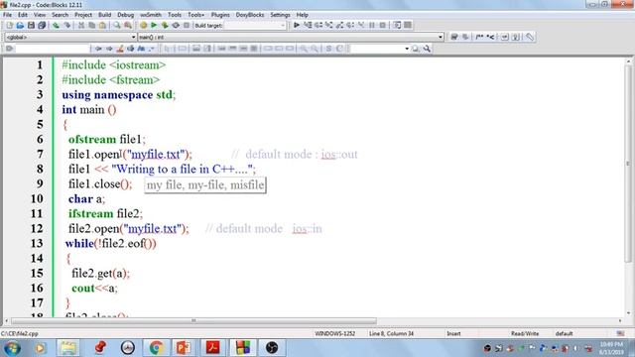The image size is (635, 357).
Task: Open the wxSmith menu
Action: click(150, 15)
